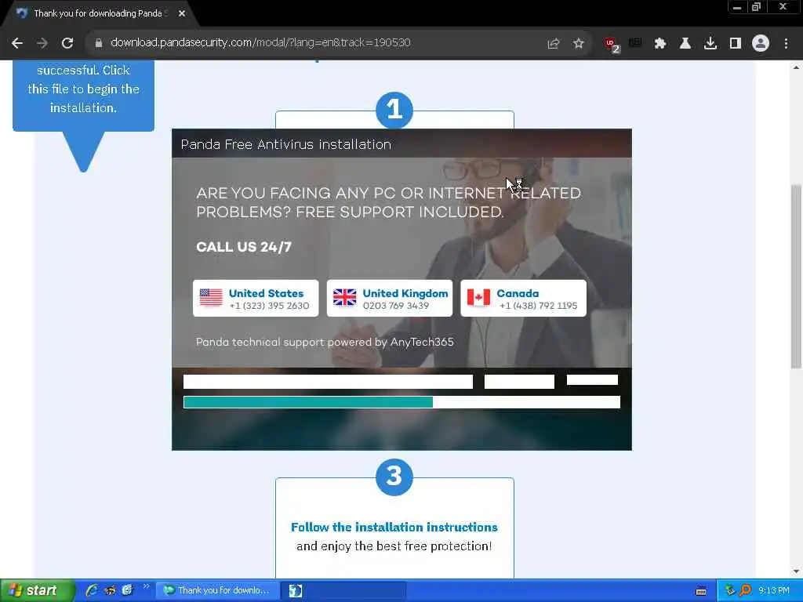
Task: Click the United Kingdom phone number card
Action: tap(389, 299)
